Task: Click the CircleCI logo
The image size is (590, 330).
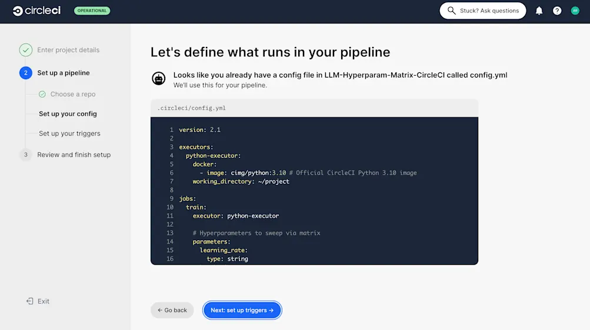Action: coord(36,11)
